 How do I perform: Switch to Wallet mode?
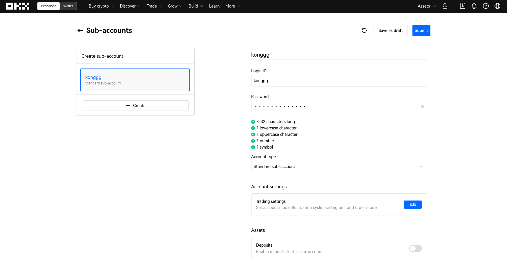coord(68,6)
